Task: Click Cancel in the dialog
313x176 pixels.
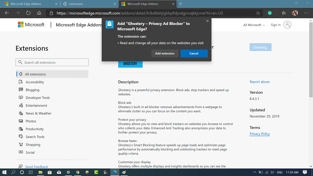Action: coord(194,53)
